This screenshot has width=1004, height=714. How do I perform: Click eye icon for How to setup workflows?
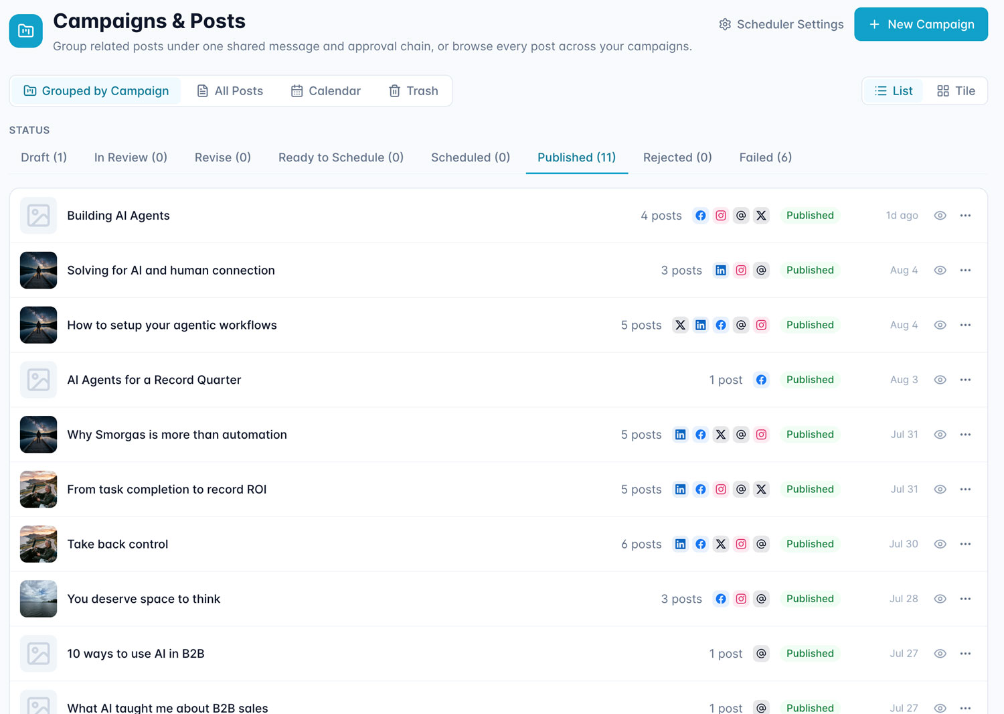(940, 325)
